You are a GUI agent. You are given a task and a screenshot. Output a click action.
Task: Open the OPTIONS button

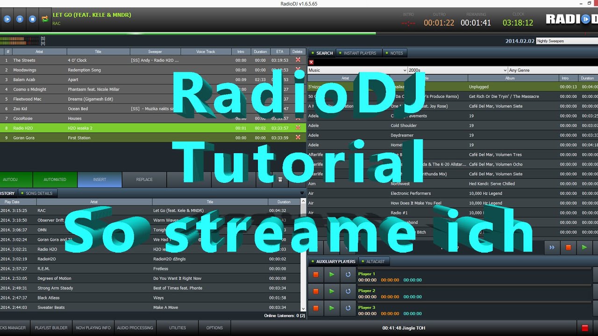(x=214, y=328)
